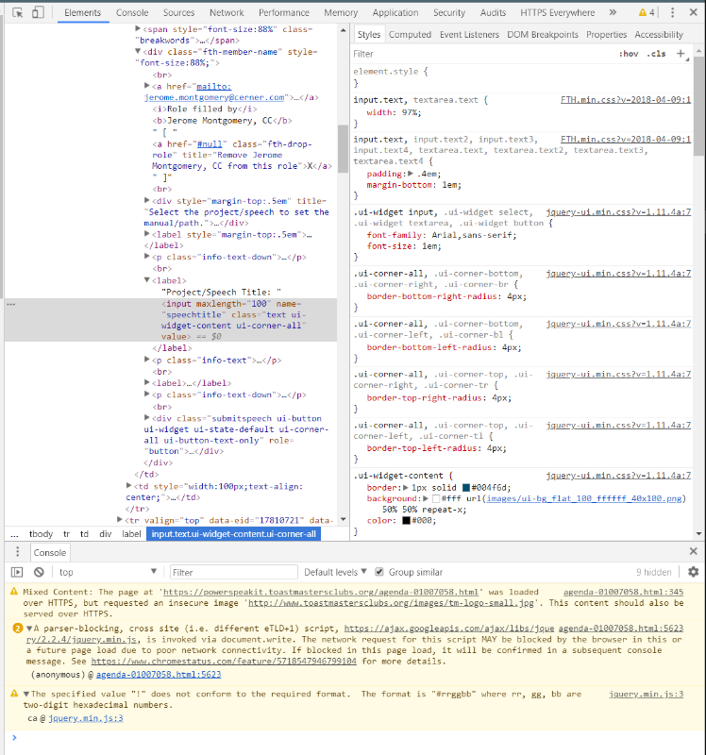The image size is (706, 755).
Task: Select the Event Listeners tab
Action: pos(469,35)
